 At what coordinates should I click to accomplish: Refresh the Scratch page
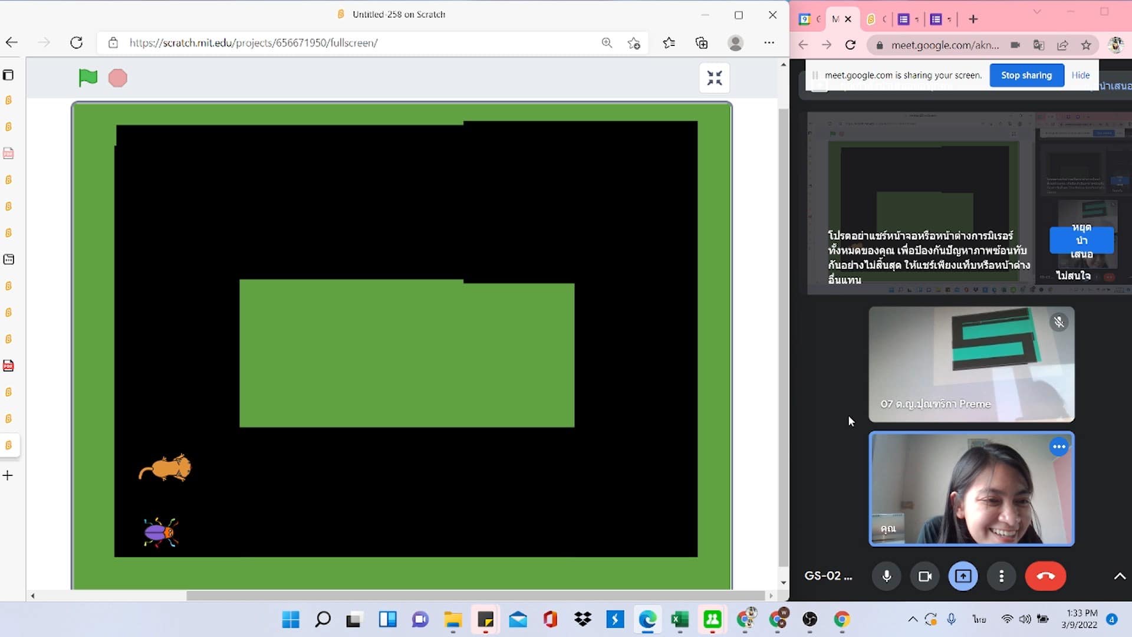pyautogui.click(x=76, y=42)
